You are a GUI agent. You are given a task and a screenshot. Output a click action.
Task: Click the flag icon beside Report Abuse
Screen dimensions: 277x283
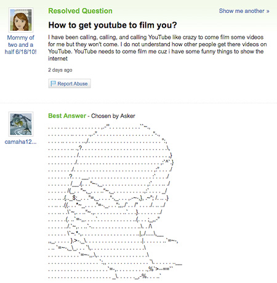53,83
